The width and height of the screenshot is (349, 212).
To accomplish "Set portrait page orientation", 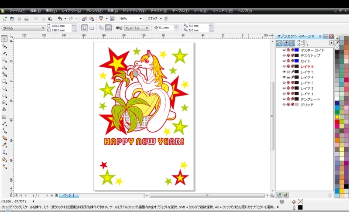I will pyautogui.click(x=84, y=28).
